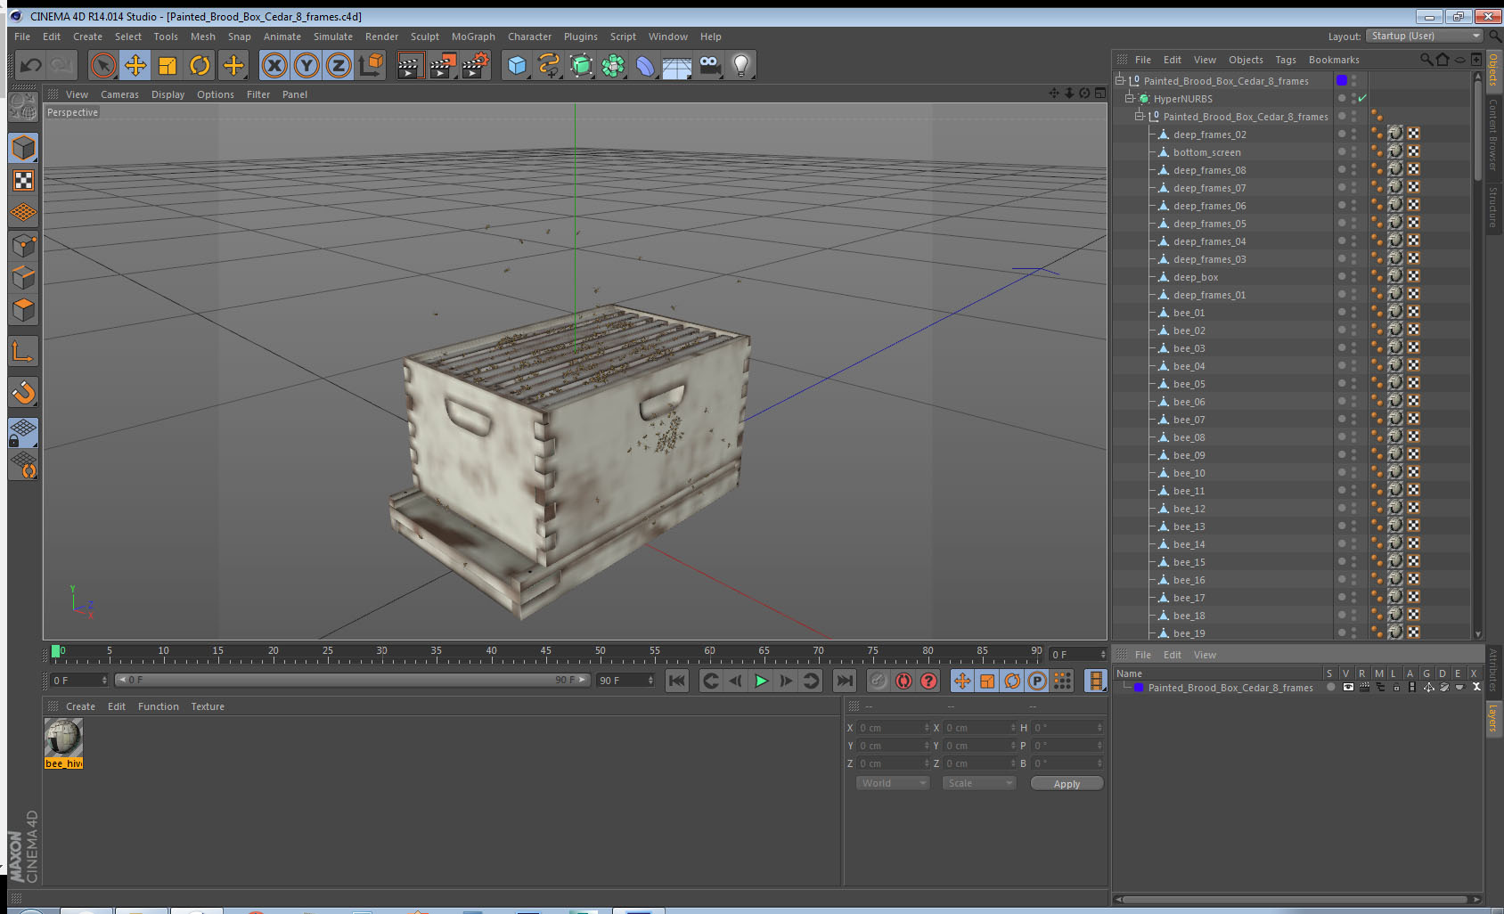
Task: Open the Material Manager Texture menu
Action: pos(207,706)
